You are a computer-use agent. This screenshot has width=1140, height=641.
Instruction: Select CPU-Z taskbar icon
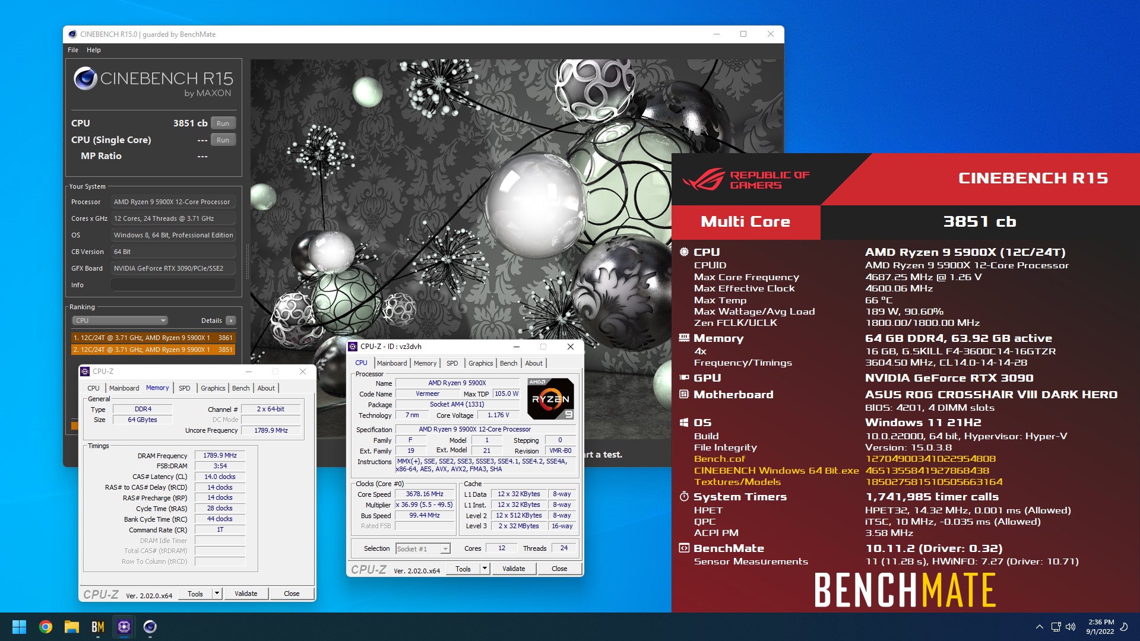[x=124, y=627]
